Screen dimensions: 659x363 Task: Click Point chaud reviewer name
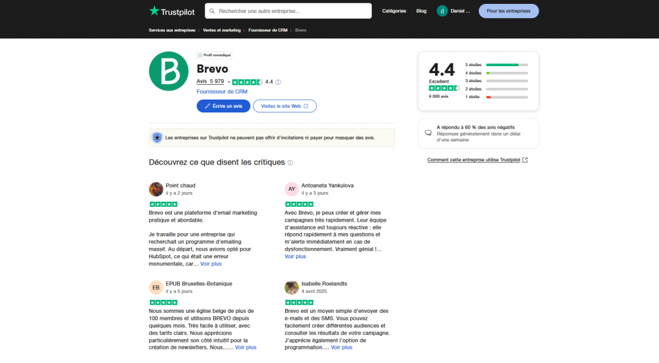(x=180, y=186)
